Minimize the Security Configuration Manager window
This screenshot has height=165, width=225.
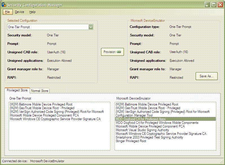(x=207, y=5)
